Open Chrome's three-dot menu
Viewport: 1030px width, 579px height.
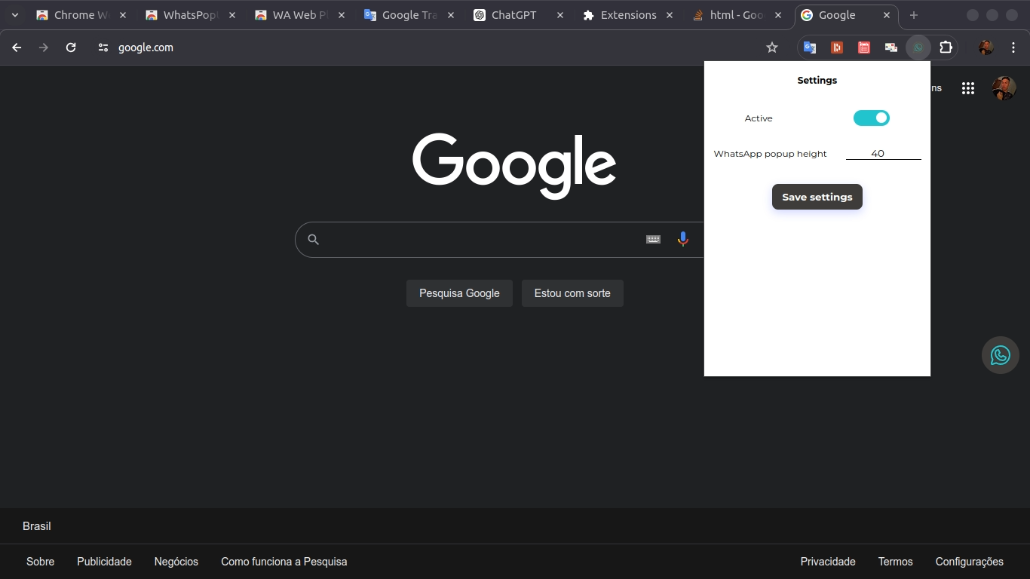pos(1013,47)
